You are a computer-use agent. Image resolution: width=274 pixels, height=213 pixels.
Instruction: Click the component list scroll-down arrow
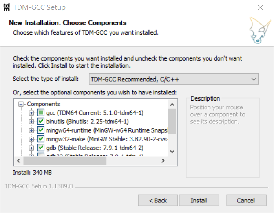tap(172, 152)
